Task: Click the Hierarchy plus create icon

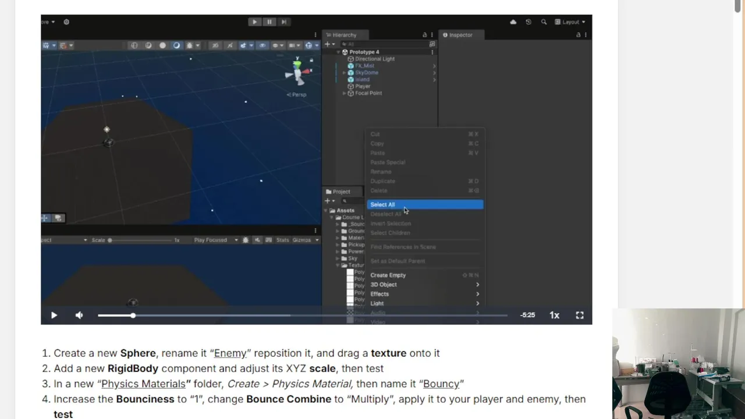Action: (328, 44)
